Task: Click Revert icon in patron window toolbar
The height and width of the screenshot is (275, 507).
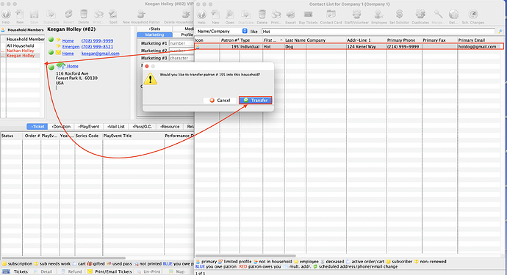Action: (68, 14)
